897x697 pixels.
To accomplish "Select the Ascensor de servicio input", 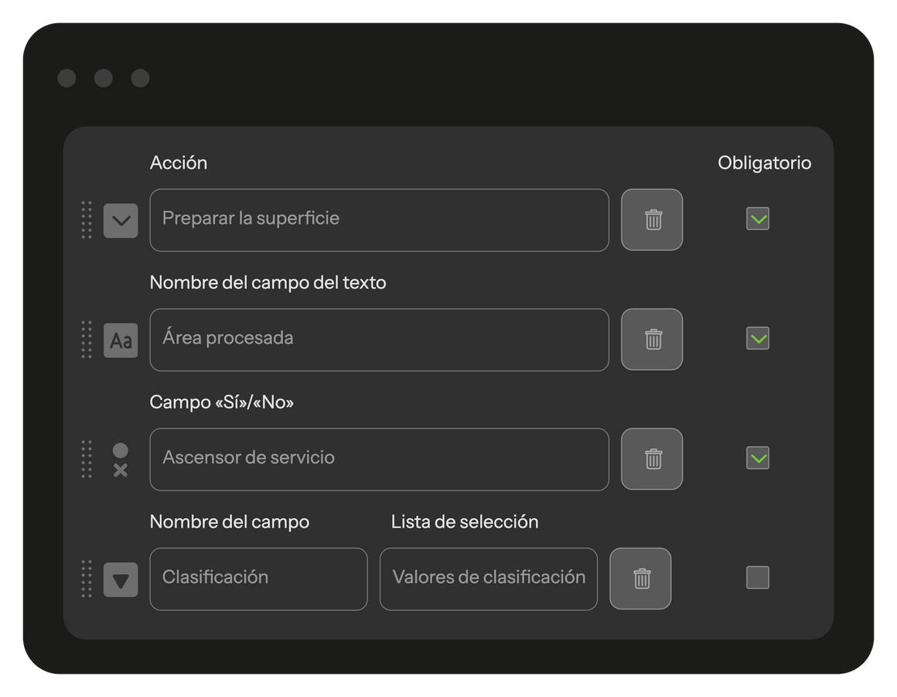I will [x=379, y=460].
